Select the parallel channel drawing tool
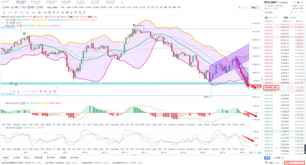Viewport: 306px width, 165px height. tap(16, 13)
